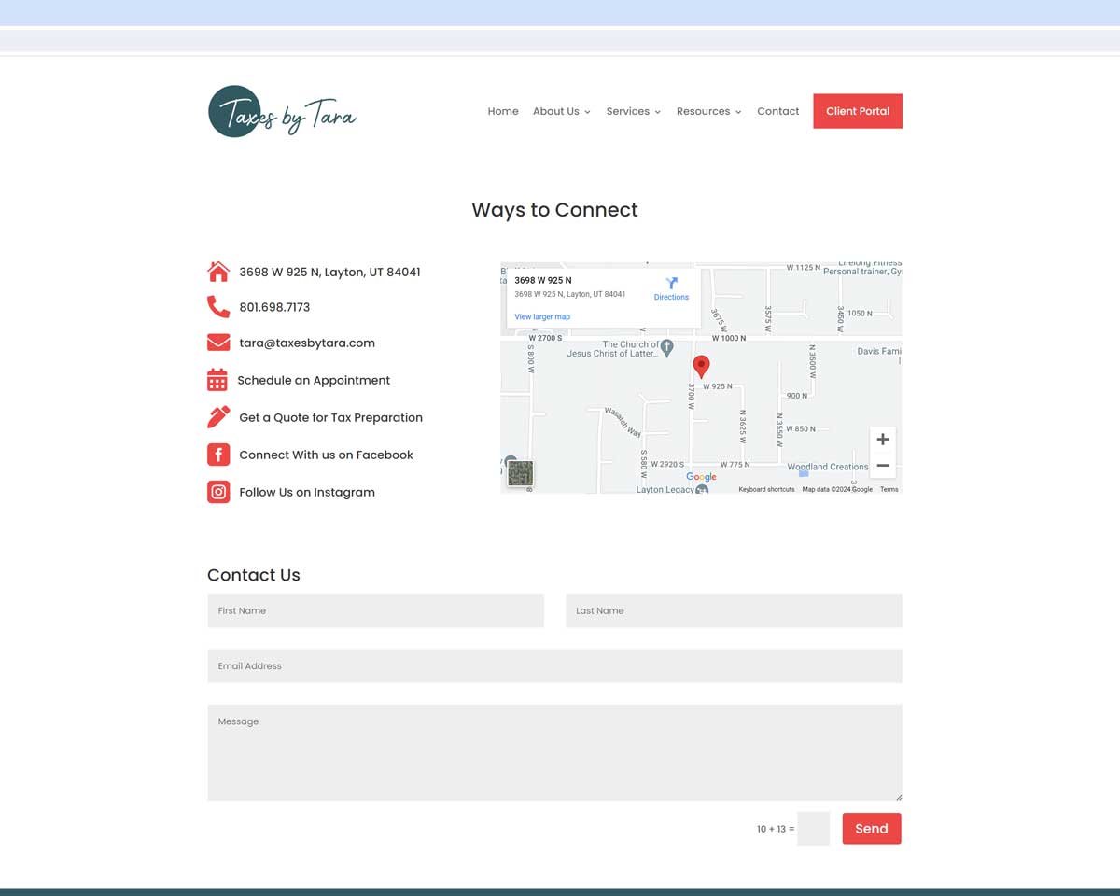Click the red phone icon
Image resolution: width=1120 pixels, height=896 pixels.
(x=218, y=307)
